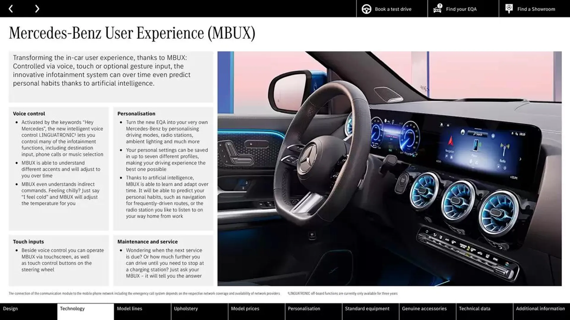
Task: Click the Find a Showroom icon
Action: (x=509, y=8)
